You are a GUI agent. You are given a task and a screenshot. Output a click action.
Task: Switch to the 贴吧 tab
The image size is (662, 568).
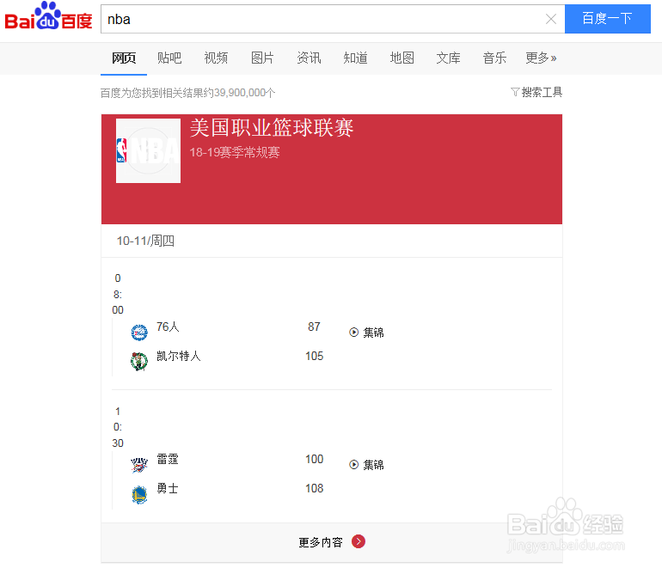169,58
